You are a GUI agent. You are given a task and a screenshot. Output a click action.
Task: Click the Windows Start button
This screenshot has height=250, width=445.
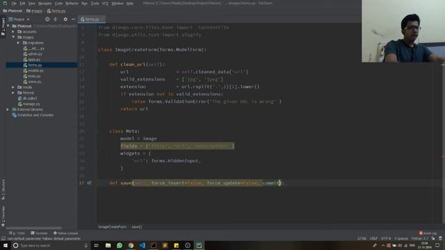point(6,245)
